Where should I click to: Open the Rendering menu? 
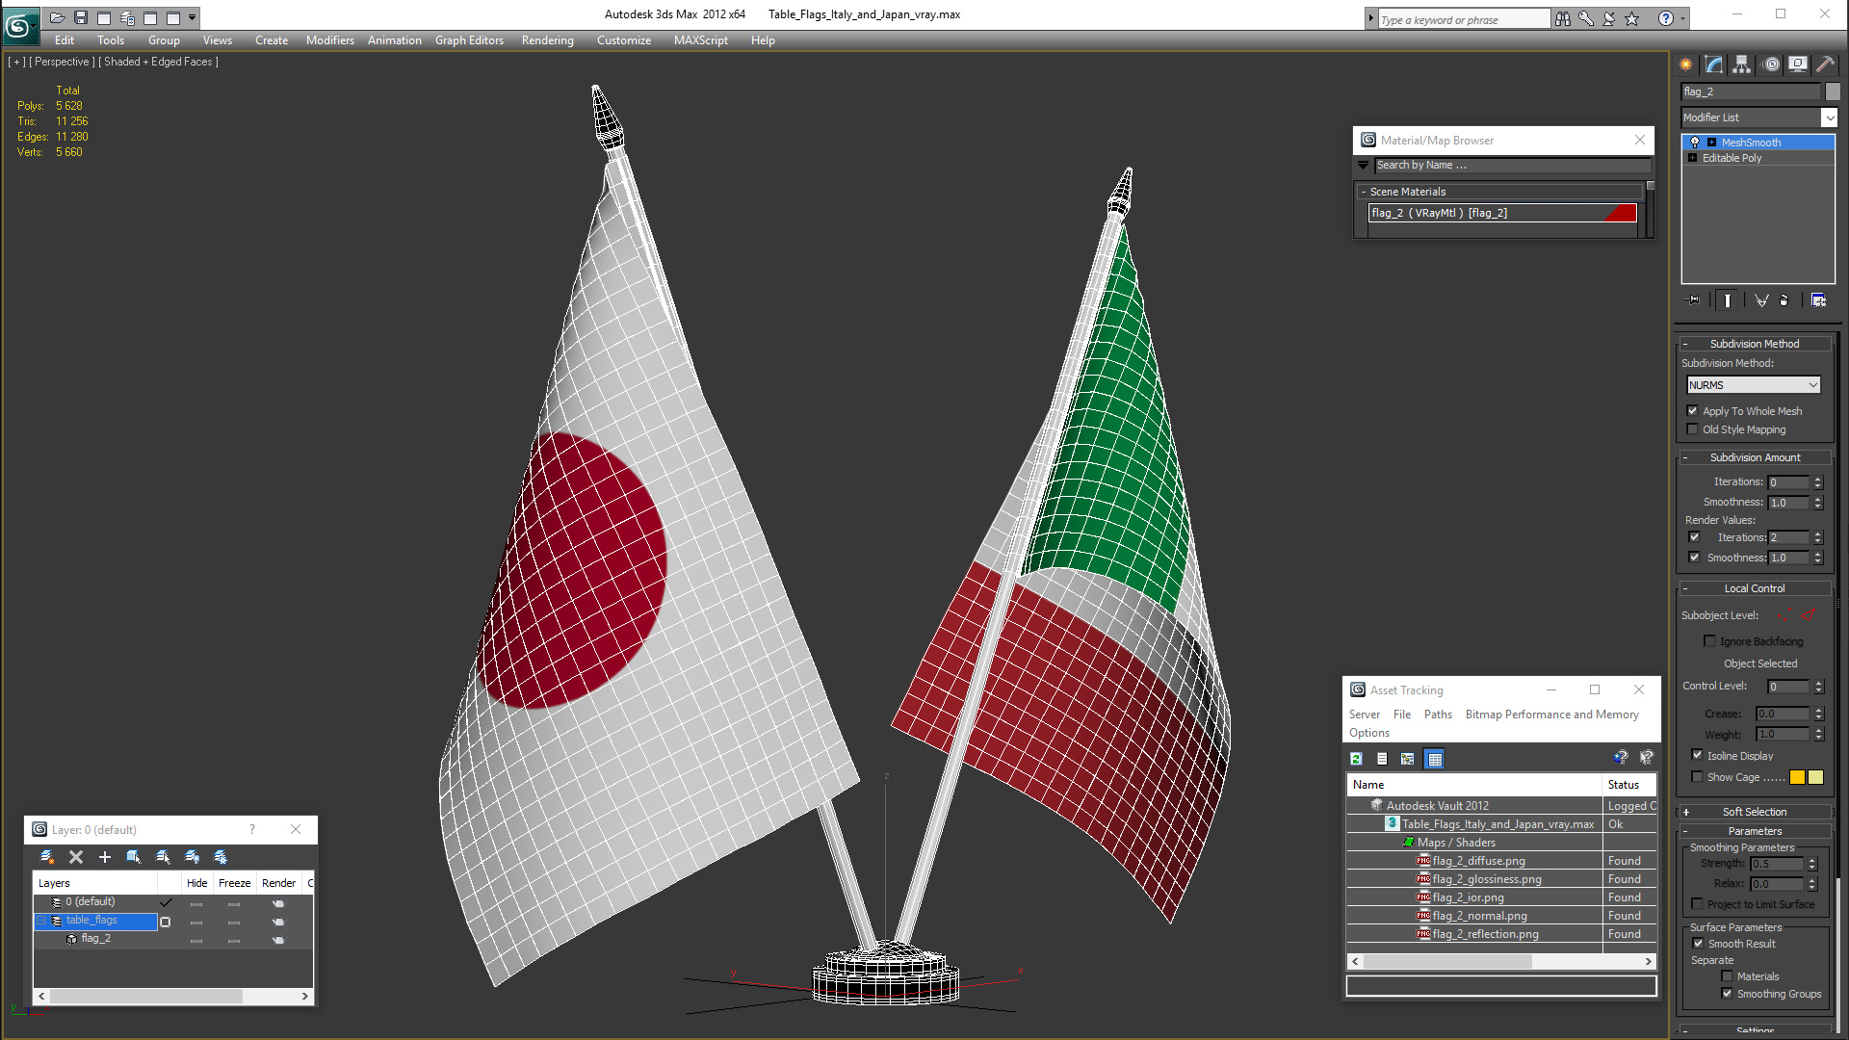[547, 40]
